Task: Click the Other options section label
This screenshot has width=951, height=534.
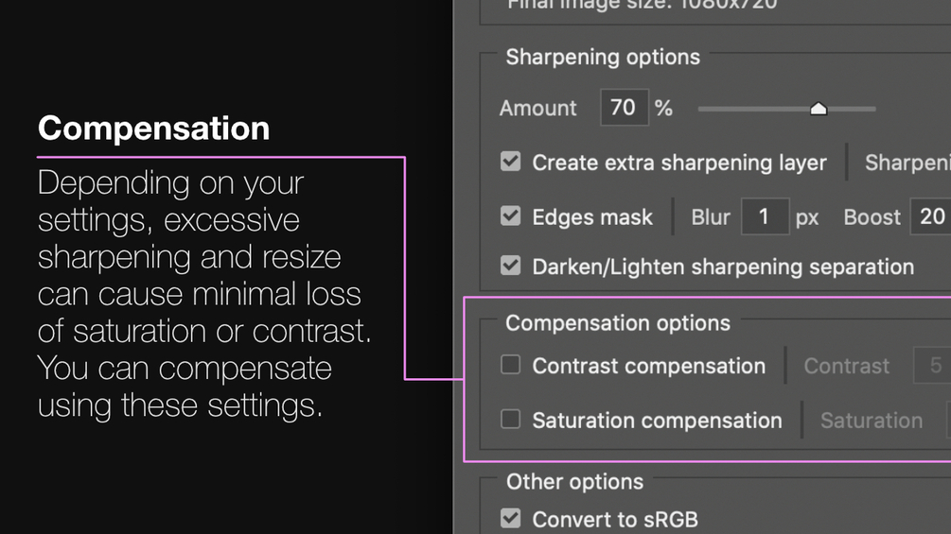Action: coord(574,482)
